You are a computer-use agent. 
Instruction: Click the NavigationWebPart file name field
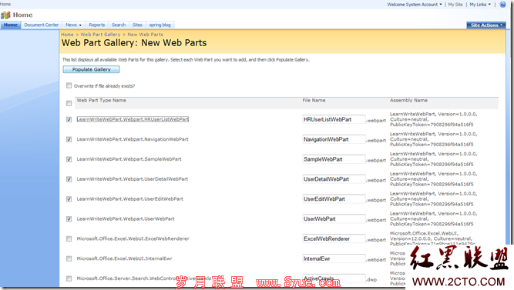click(334, 139)
